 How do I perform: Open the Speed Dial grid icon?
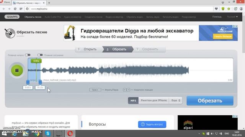21,9
